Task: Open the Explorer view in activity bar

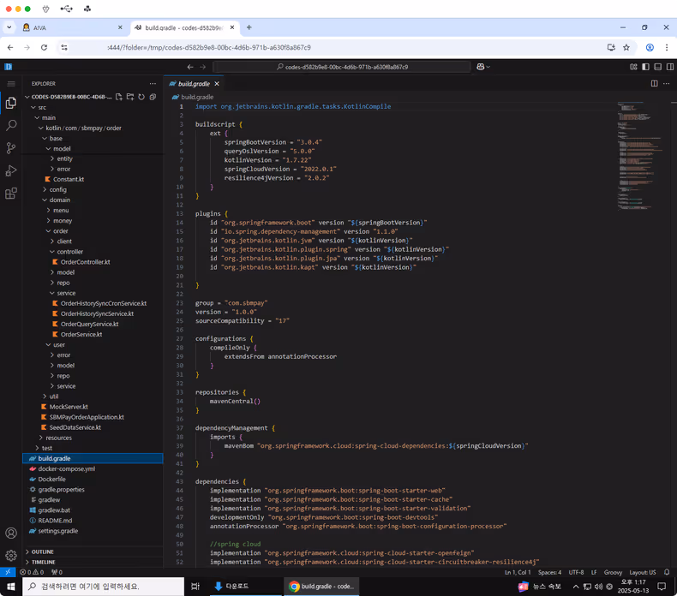Action: [11, 103]
